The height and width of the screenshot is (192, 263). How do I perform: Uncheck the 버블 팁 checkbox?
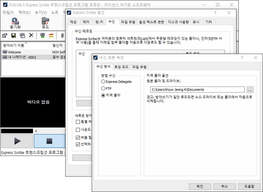(x=78, y=138)
